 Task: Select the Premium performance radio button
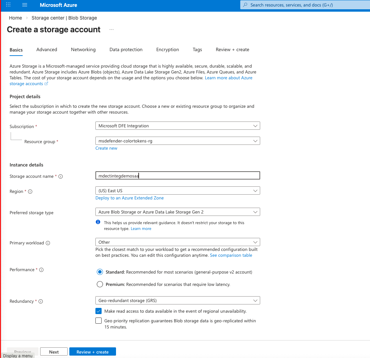point(100,284)
